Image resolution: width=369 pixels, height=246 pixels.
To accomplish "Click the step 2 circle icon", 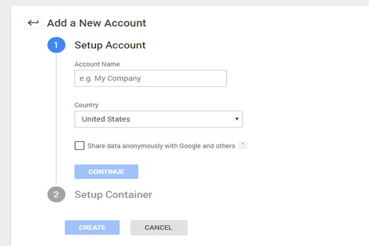I will click(56, 194).
